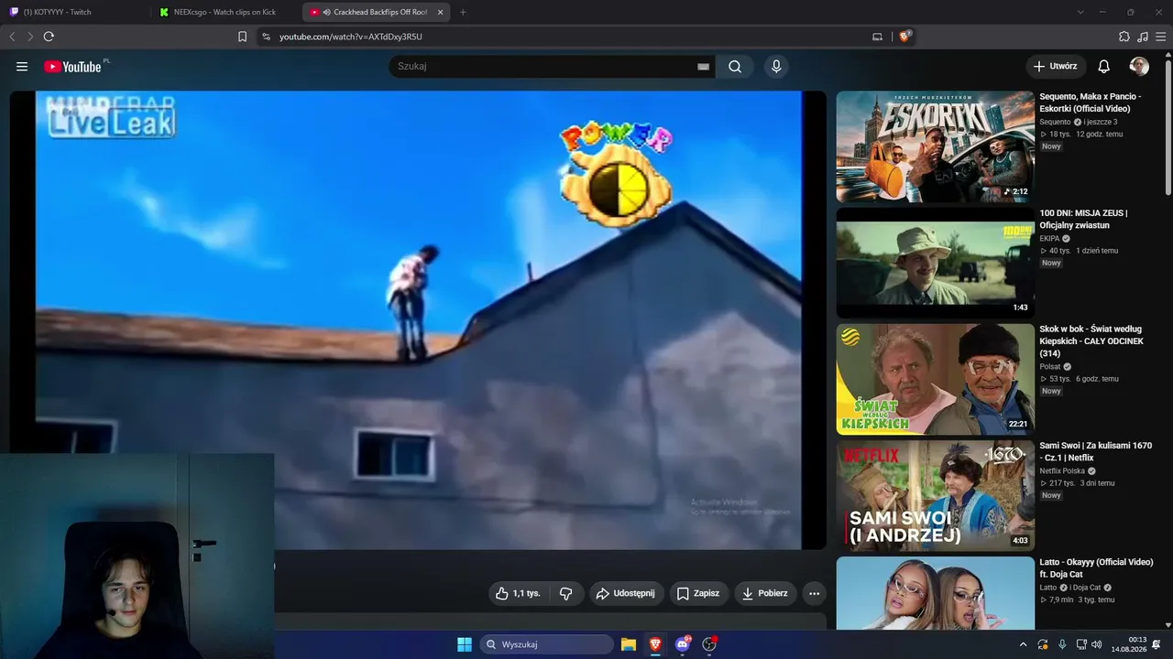Image resolution: width=1173 pixels, height=659 pixels.
Task: Open Skok w bok Kiepskich video title
Action: coord(1091,341)
